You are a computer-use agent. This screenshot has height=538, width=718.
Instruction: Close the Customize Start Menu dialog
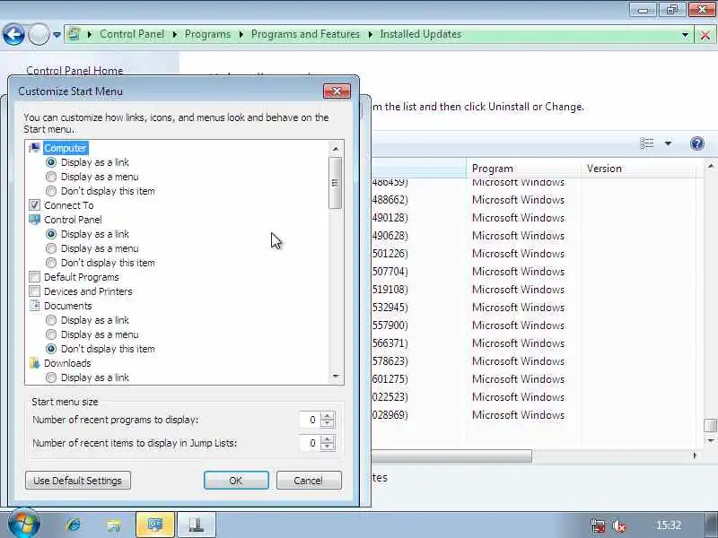[x=337, y=91]
